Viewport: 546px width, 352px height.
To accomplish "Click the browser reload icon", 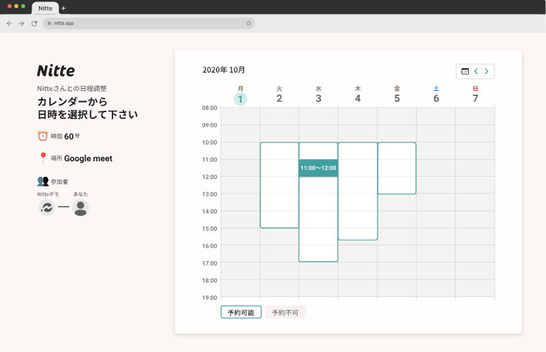I will pos(34,23).
